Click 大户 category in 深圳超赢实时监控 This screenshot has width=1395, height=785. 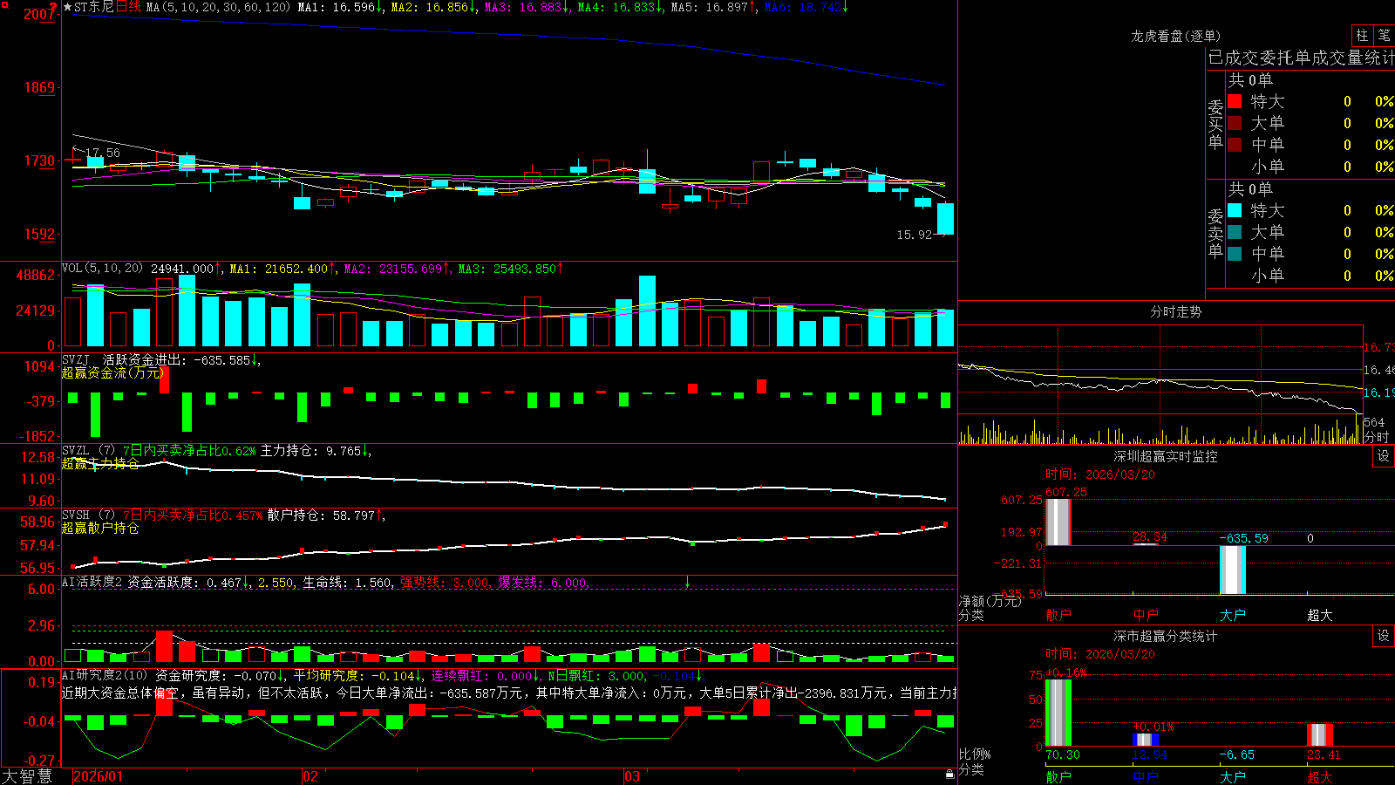point(1233,615)
